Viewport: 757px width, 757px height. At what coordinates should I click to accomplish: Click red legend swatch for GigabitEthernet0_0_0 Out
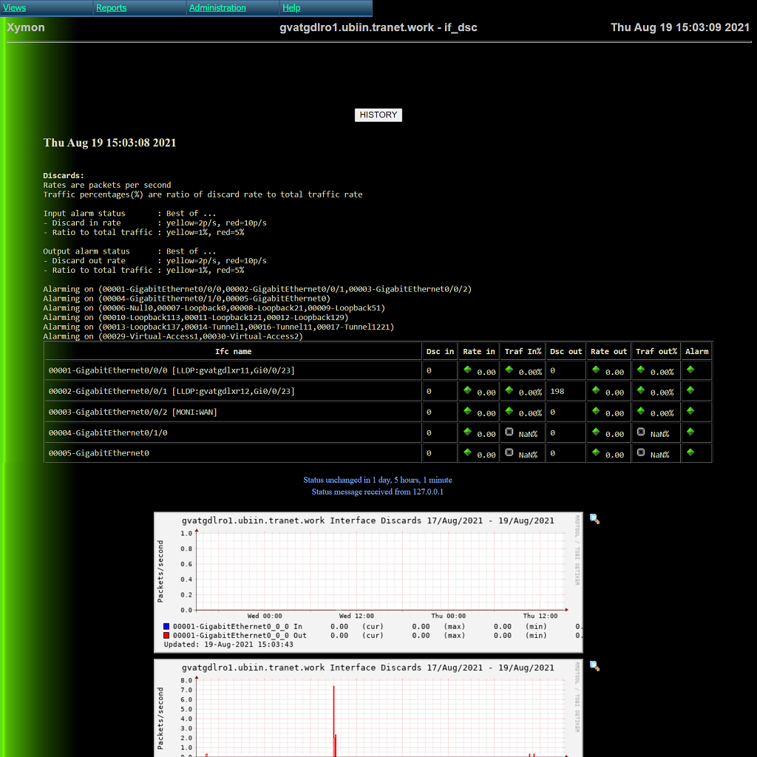click(x=166, y=635)
